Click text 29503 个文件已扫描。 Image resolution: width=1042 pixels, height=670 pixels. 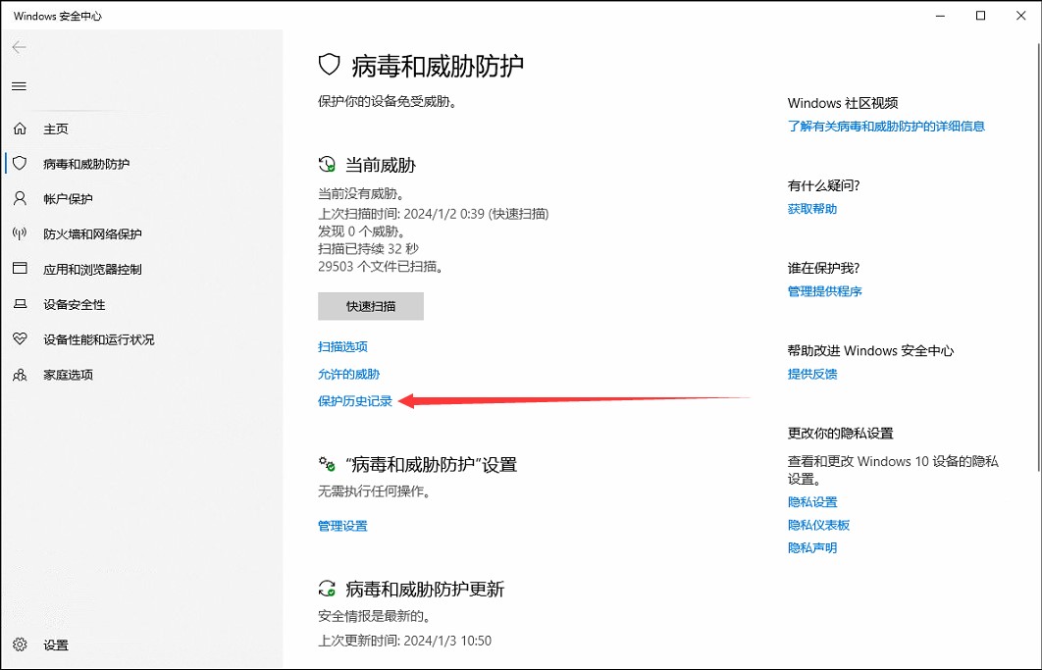click(x=381, y=267)
